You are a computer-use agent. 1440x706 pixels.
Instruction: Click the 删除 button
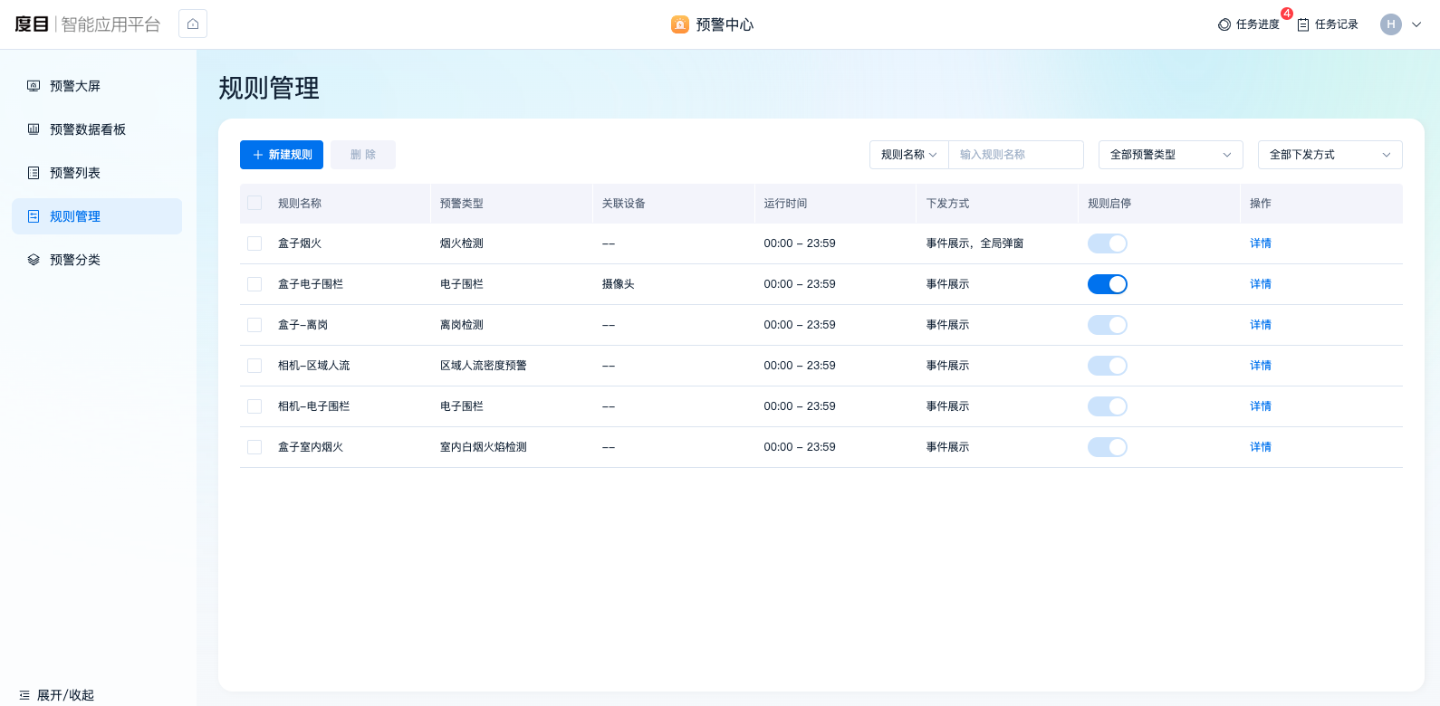coord(363,155)
